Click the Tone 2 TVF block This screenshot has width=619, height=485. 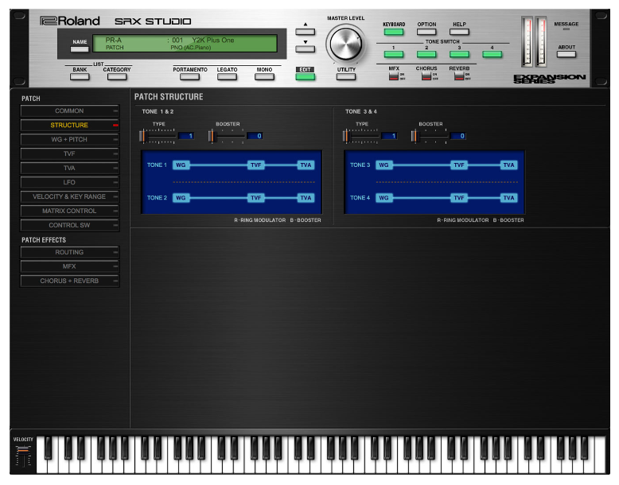point(256,198)
